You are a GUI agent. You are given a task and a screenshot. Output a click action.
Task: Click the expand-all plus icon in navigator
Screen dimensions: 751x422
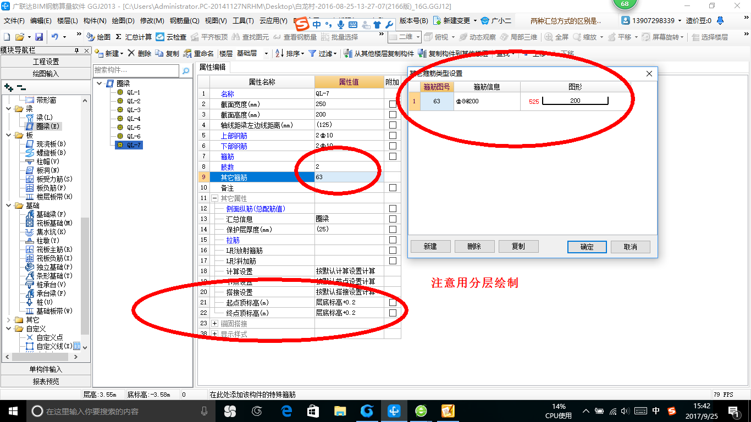pyautogui.click(x=8, y=87)
